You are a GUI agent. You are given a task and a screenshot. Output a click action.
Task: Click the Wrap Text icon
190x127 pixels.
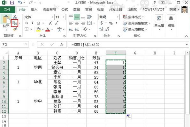click(x=89, y=17)
